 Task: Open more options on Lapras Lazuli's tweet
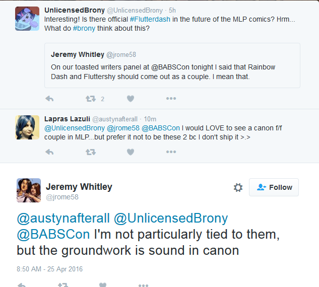[x=171, y=152]
